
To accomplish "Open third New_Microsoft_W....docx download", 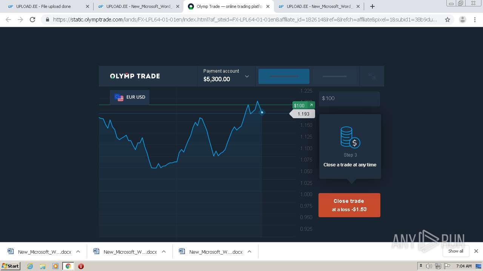I will point(211,252).
